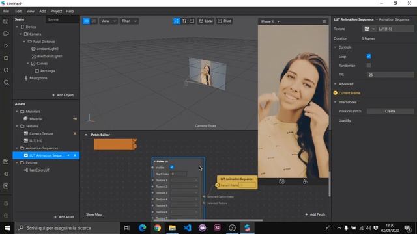
Task: Open Google Chrome from taskbar
Action: coord(158,228)
